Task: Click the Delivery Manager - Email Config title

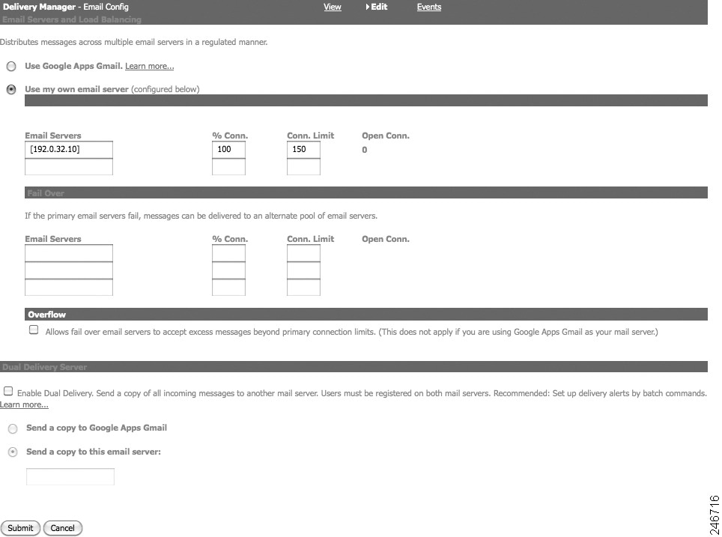Action: coord(66,7)
